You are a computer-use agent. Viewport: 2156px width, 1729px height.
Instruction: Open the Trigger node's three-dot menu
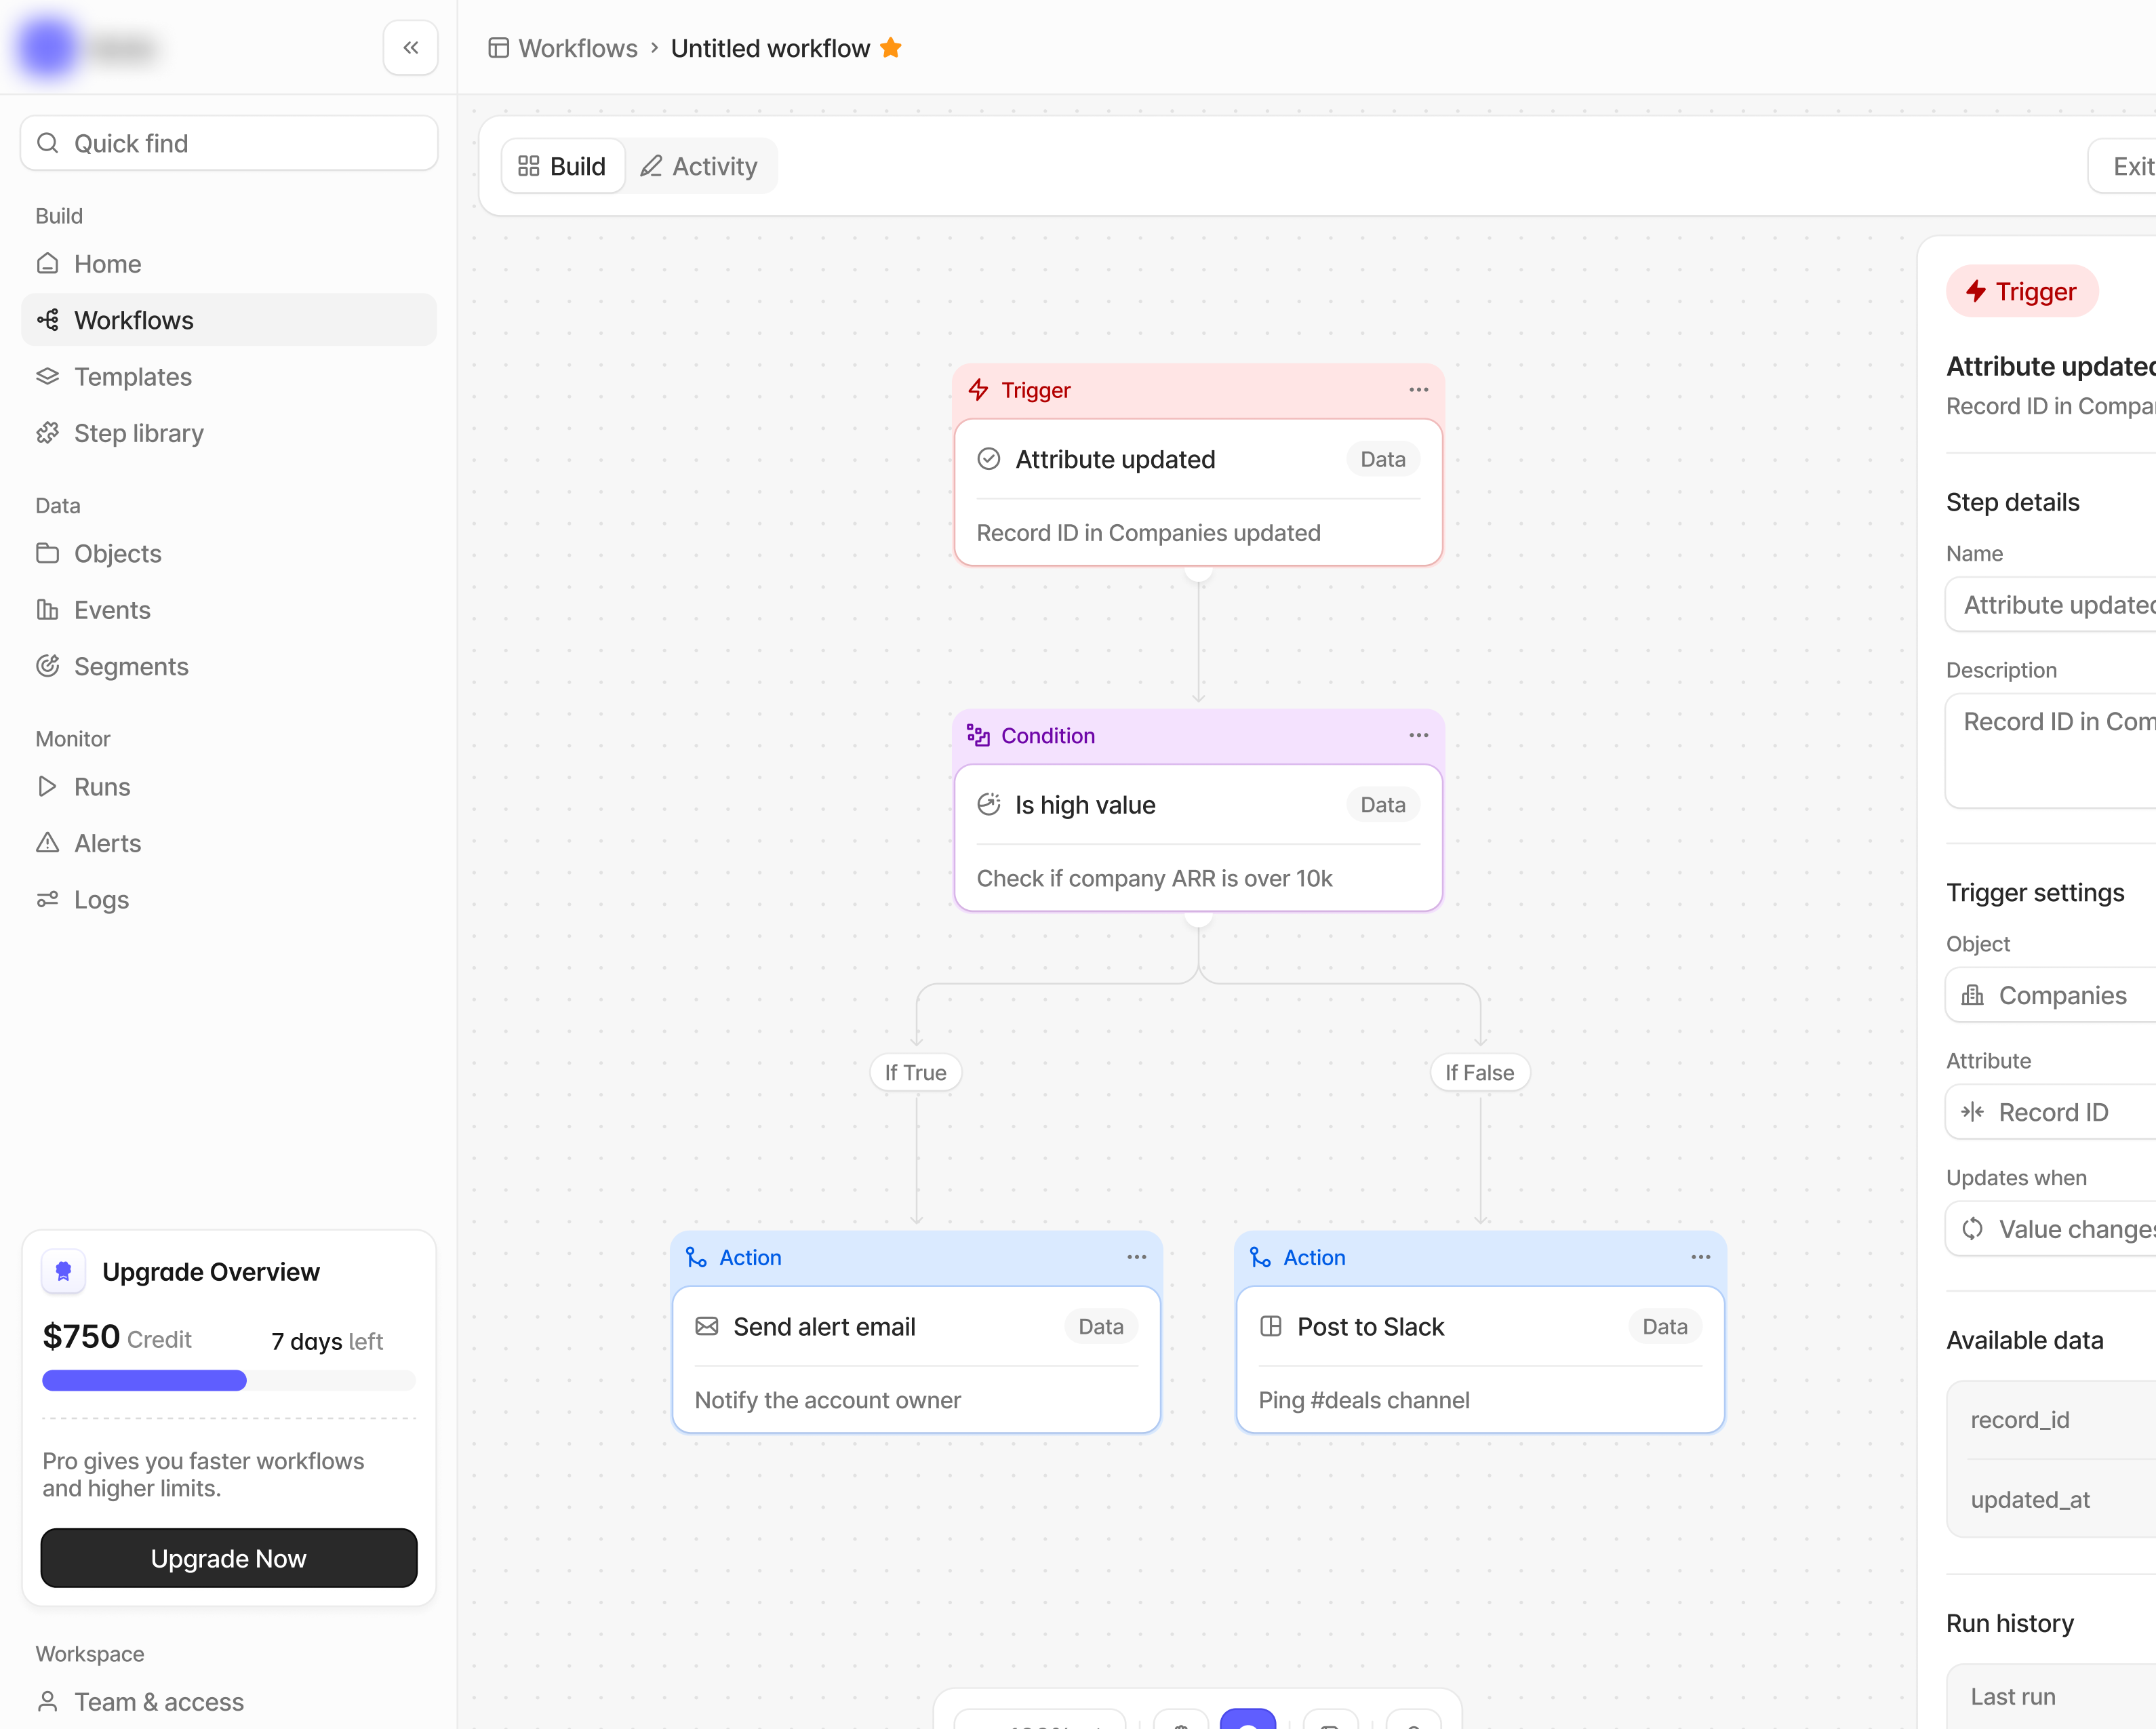[1418, 390]
